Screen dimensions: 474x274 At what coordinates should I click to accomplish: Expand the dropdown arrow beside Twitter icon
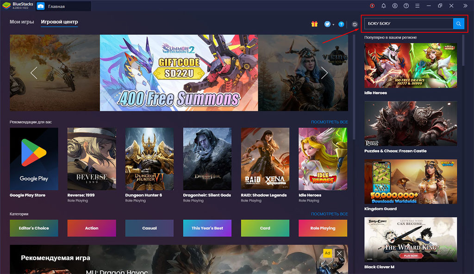pyautogui.click(x=333, y=25)
